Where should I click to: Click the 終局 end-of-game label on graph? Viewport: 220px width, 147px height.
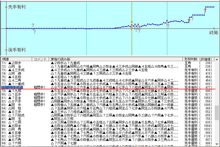tap(214, 33)
